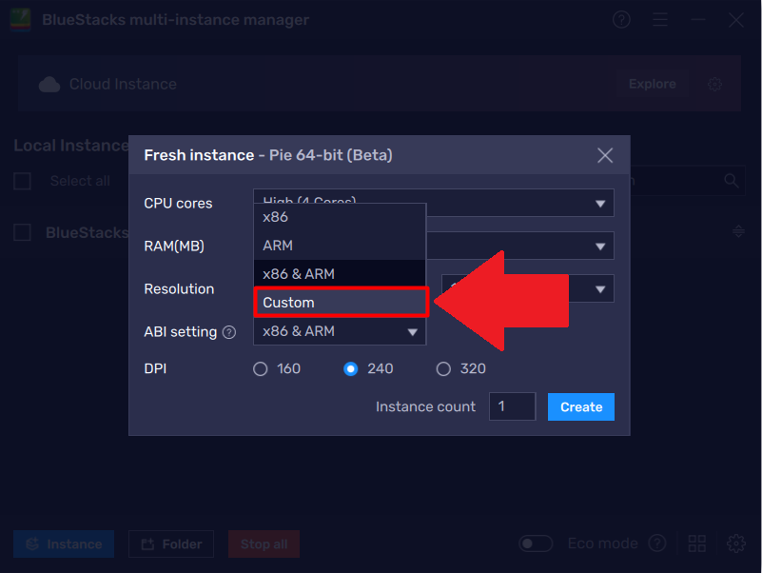Click the Instance count label
The height and width of the screenshot is (573, 762).
coord(425,406)
